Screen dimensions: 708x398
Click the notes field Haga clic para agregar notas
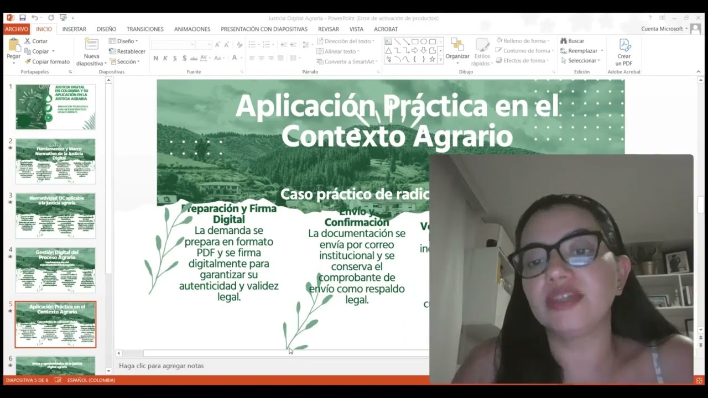(x=162, y=365)
